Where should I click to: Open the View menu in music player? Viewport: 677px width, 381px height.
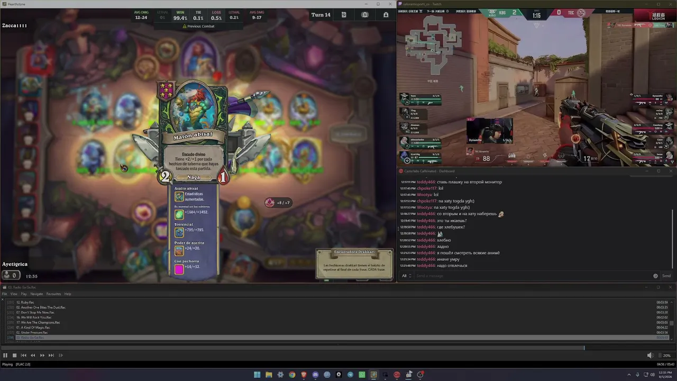14,294
